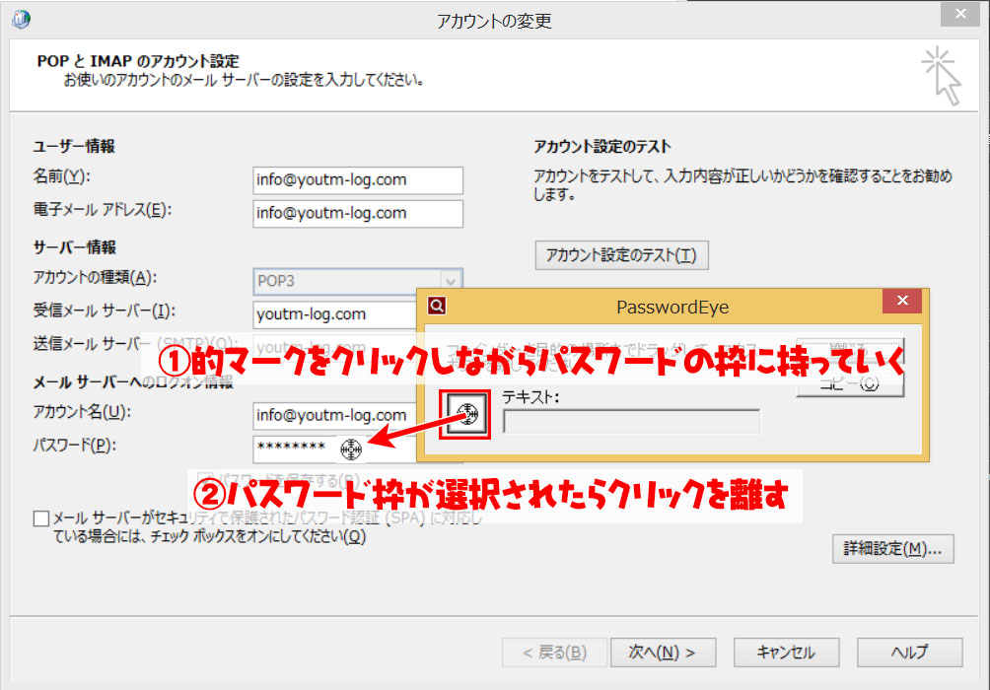Image resolution: width=990 pixels, height=690 pixels.
Task: Click the PasswordEye title bar text
Action: tap(672, 307)
